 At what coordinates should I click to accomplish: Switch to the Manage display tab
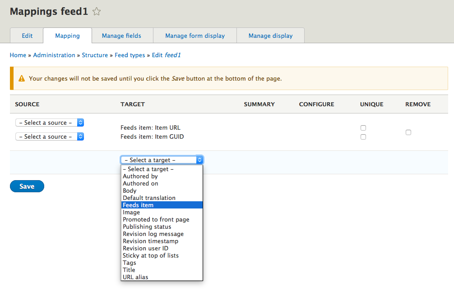pyautogui.click(x=270, y=35)
